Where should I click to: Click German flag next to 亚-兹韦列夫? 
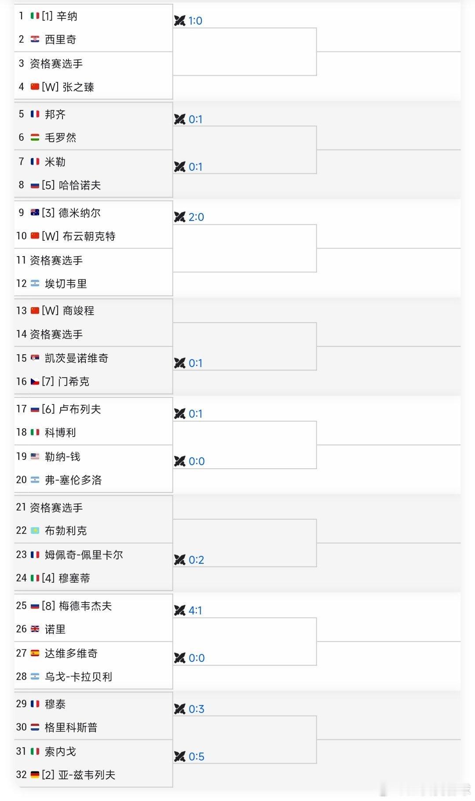click(x=35, y=775)
